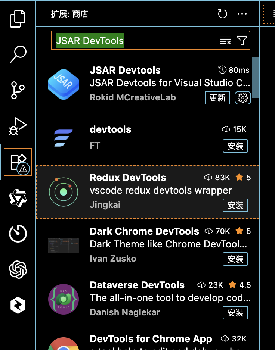
Task: Open the Source Control branch icon
Action: click(x=18, y=91)
